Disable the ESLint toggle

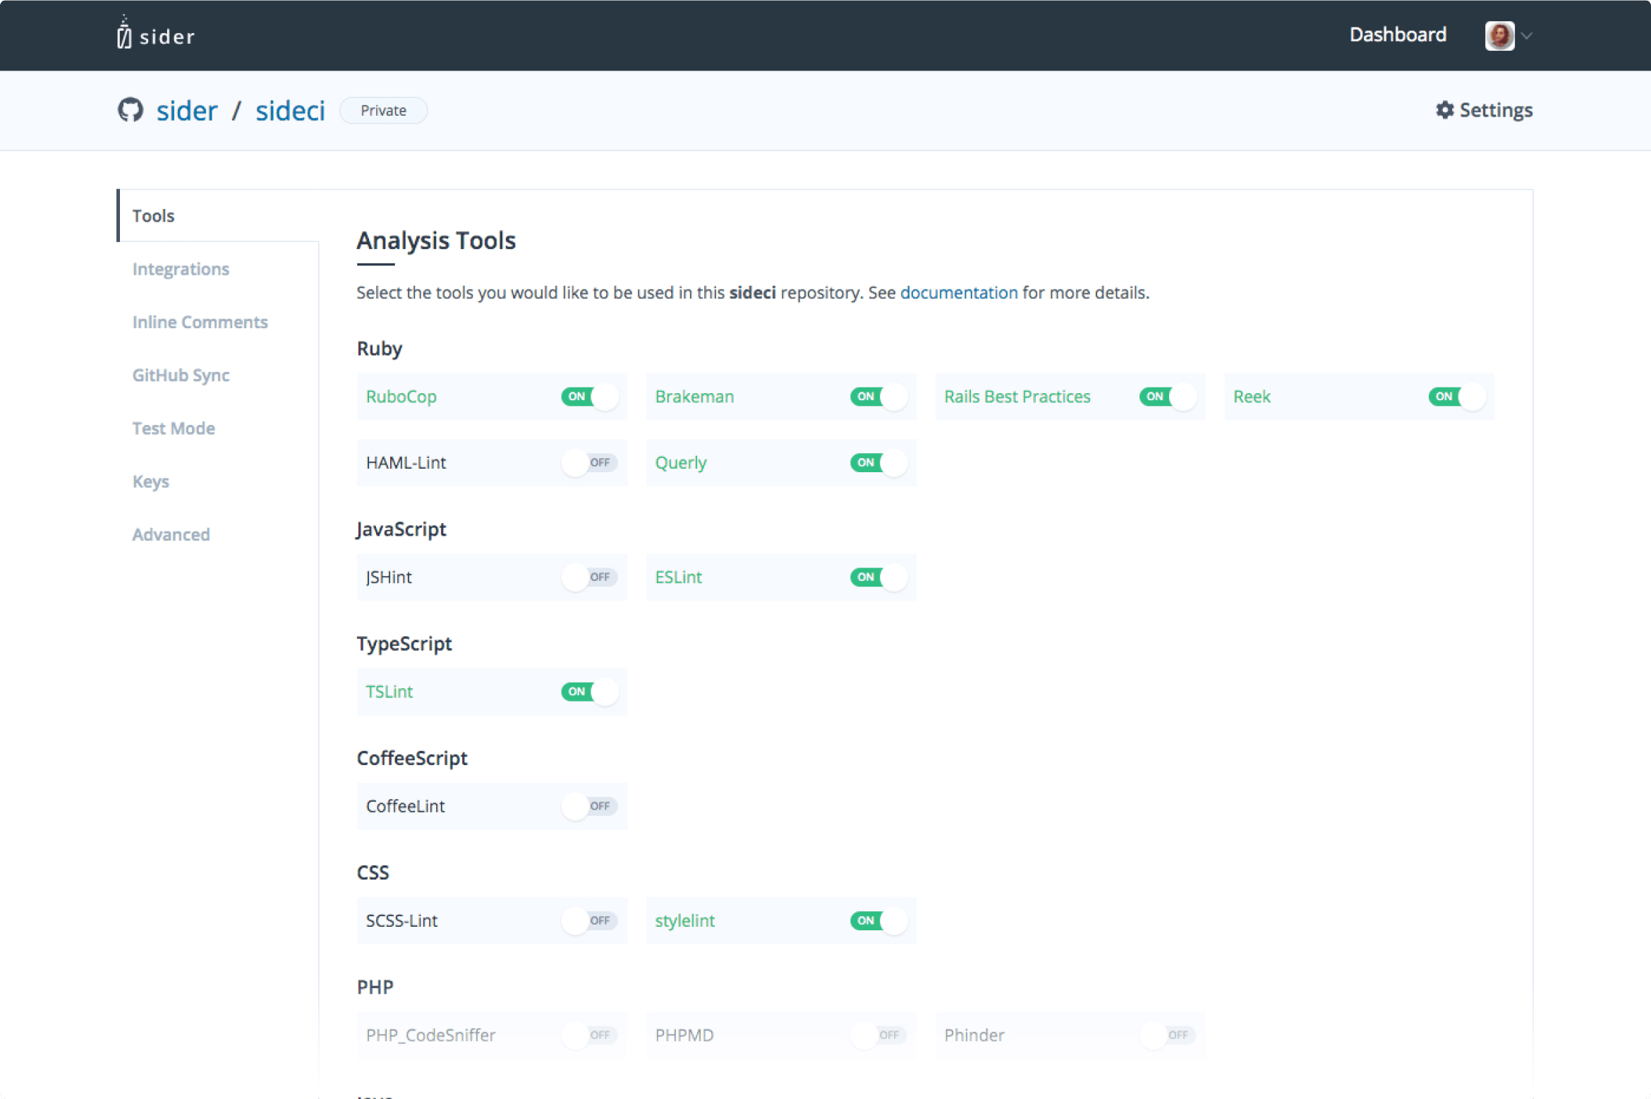click(879, 577)
